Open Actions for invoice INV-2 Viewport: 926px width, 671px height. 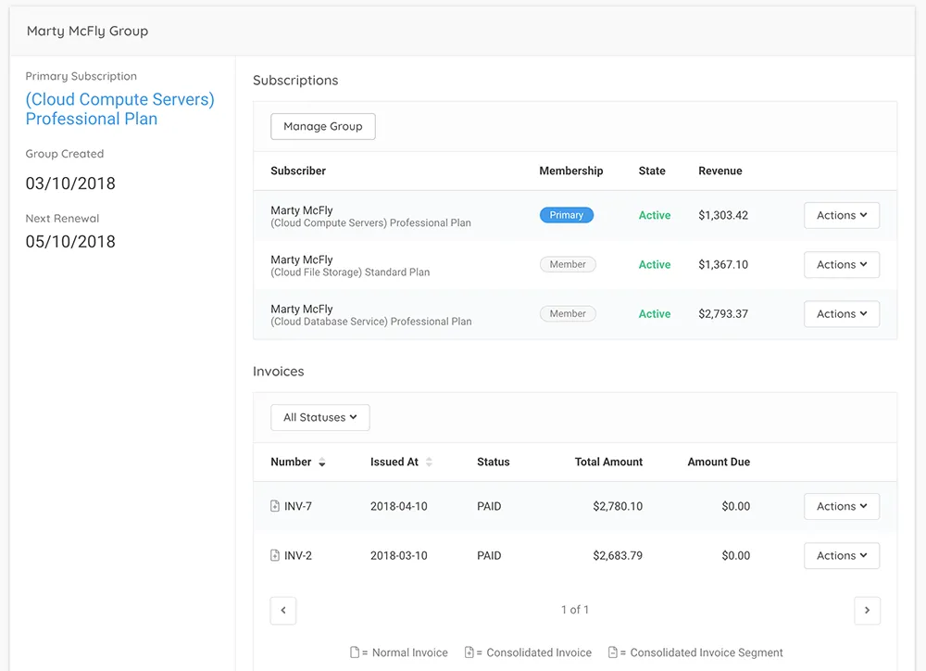pyautogui.click(x=841, y=555)
